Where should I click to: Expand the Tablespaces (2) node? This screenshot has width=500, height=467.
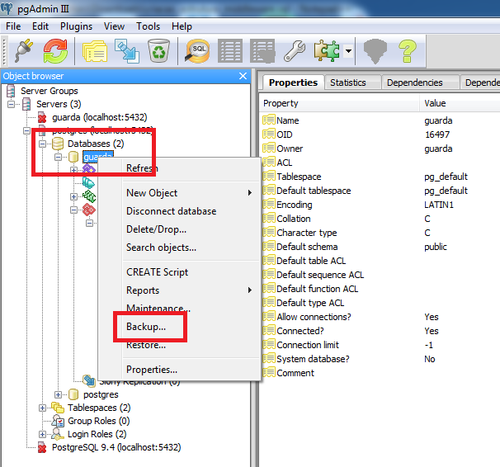pyautogui.click(x=42, y=408)
